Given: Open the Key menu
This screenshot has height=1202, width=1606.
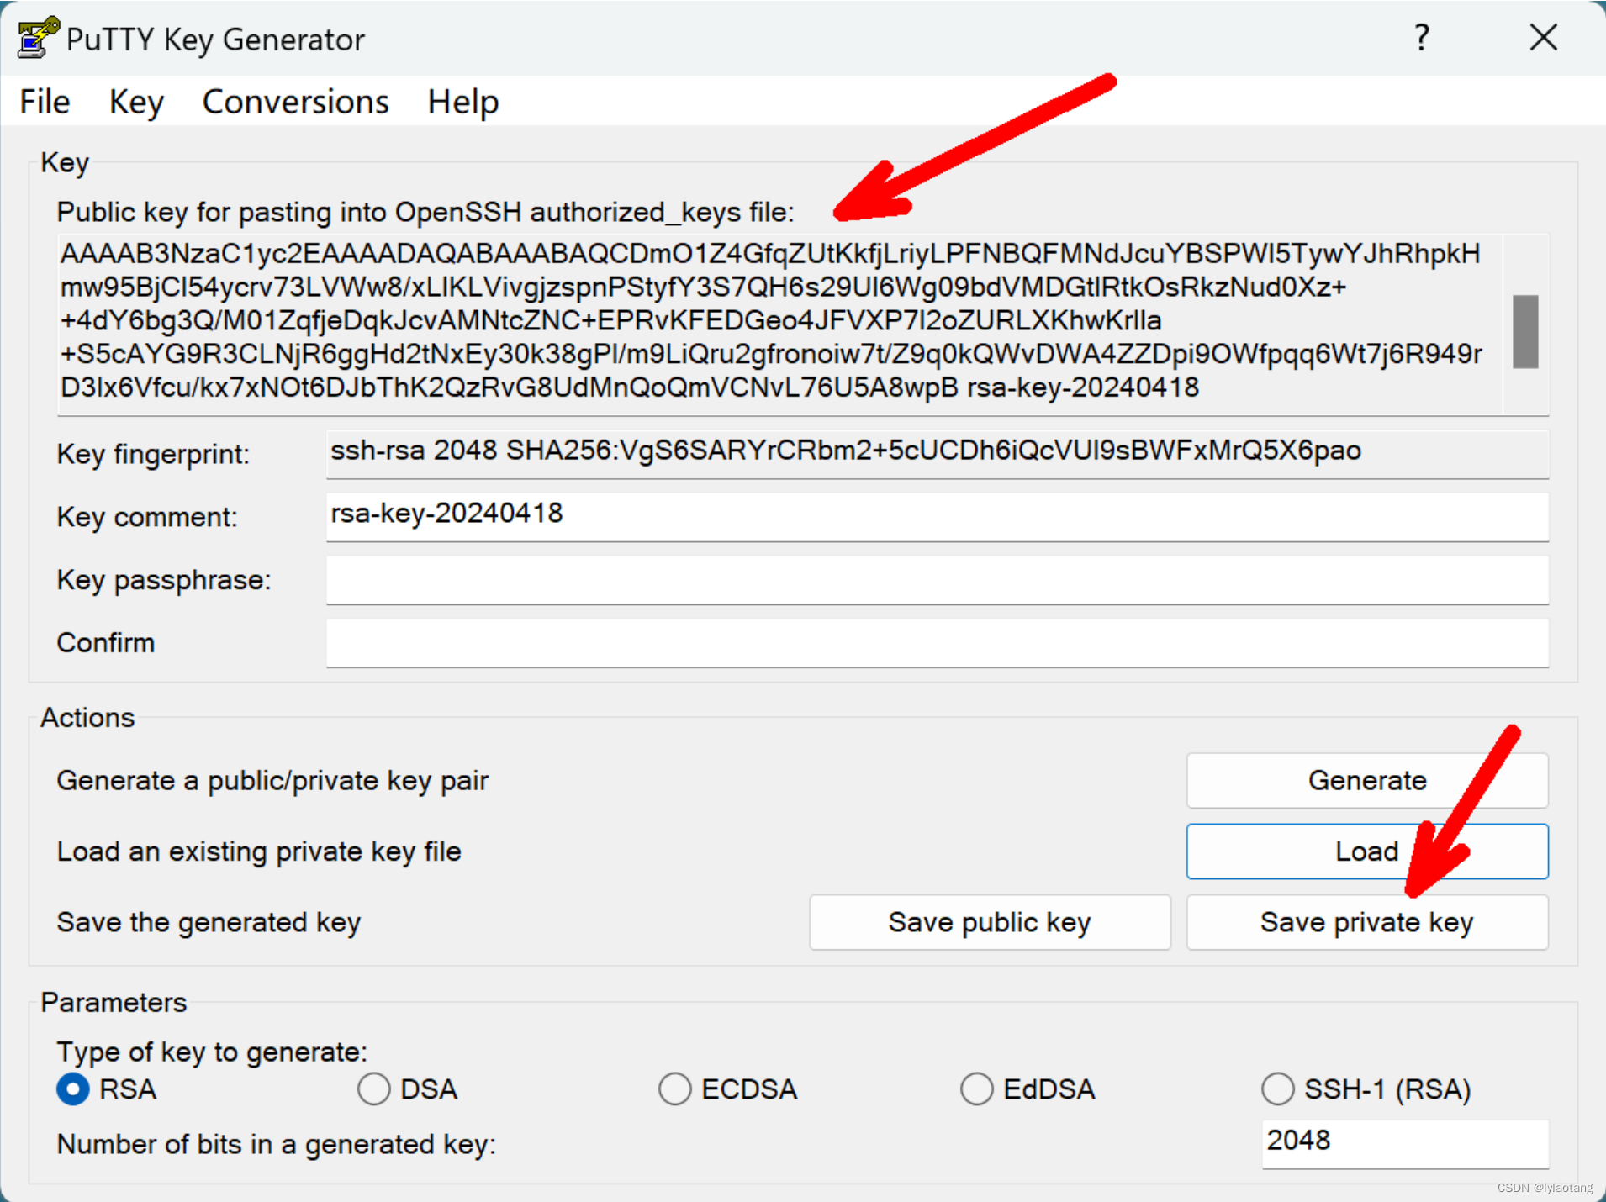Looking at the screenshot, I should (136, 102).
